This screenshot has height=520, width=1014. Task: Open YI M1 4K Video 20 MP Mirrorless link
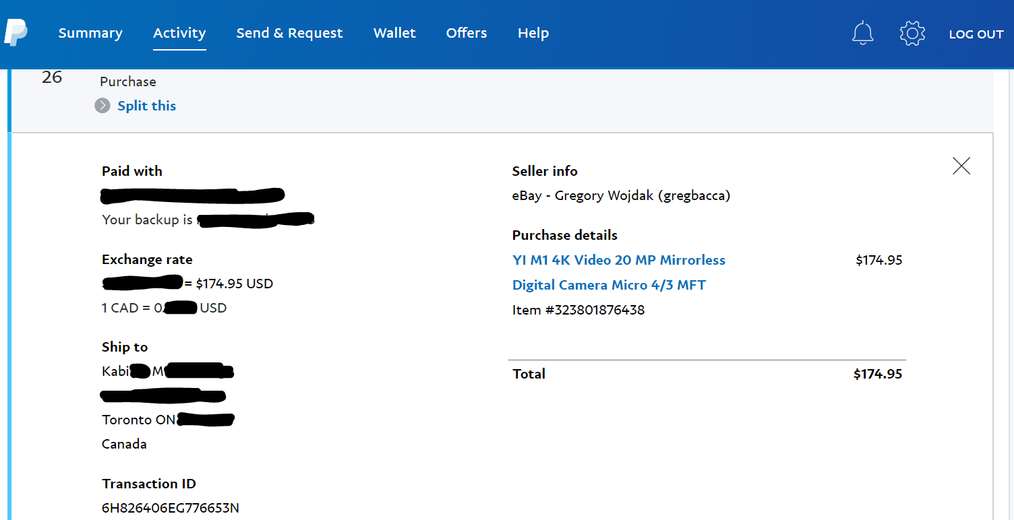tap(619, 260)
